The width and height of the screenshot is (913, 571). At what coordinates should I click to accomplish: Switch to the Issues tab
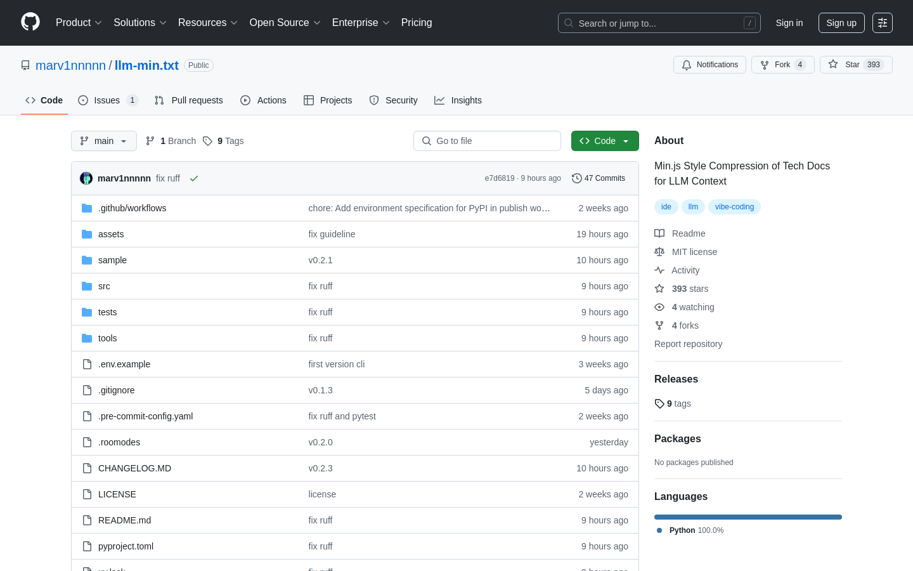[x=108, y=100]
